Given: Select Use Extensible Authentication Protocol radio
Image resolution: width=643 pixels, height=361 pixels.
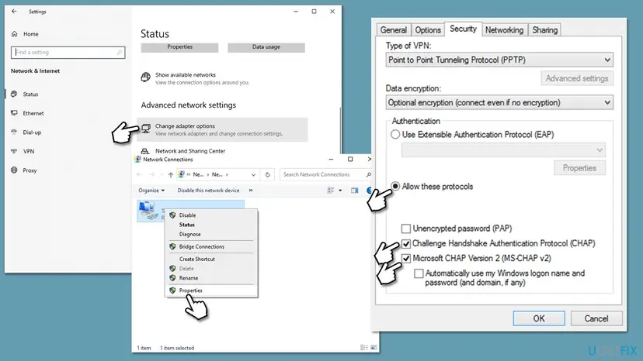Looking at the screenshot, I should [395, 134].
